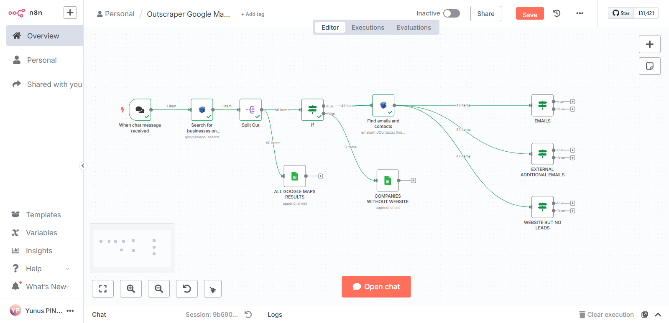This screenshot has height=323, width=669.
Task: Select COMPANIES WITHOUT WEBSITE sheet node
Action: 388,181
